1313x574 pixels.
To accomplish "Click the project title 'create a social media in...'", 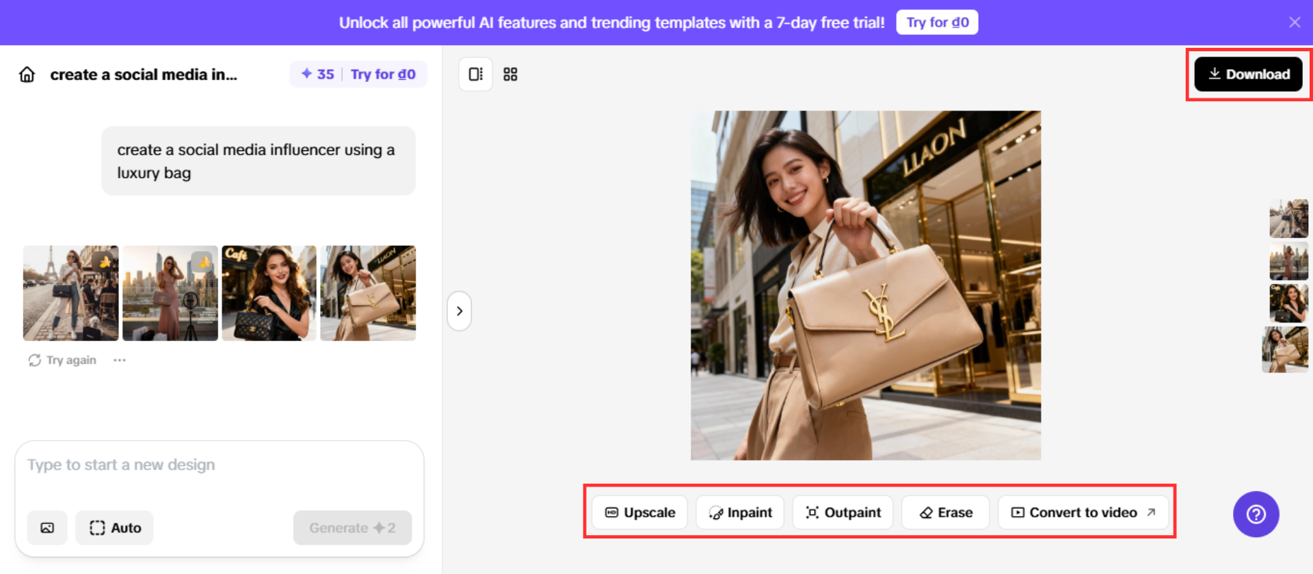I will (144, 74).
